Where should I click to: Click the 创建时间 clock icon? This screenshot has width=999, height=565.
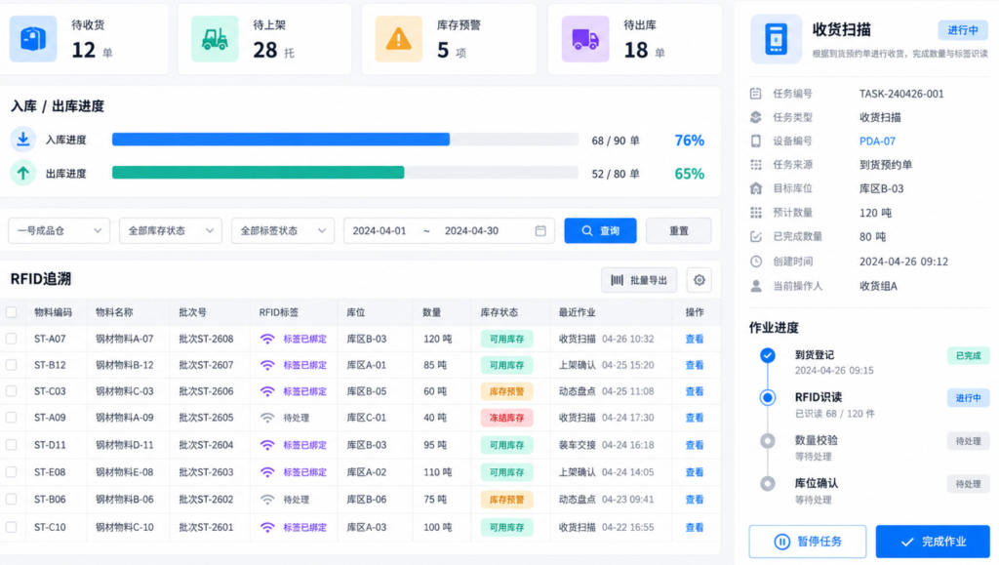756,262
